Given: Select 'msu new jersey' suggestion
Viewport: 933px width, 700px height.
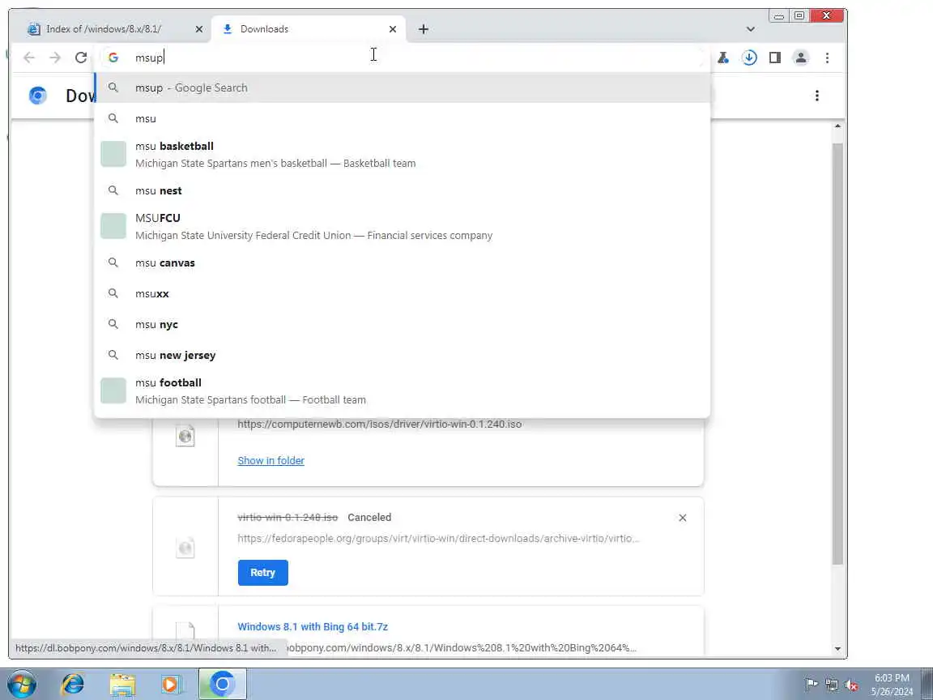Looking at the screenshot, I should coord(403,356).
